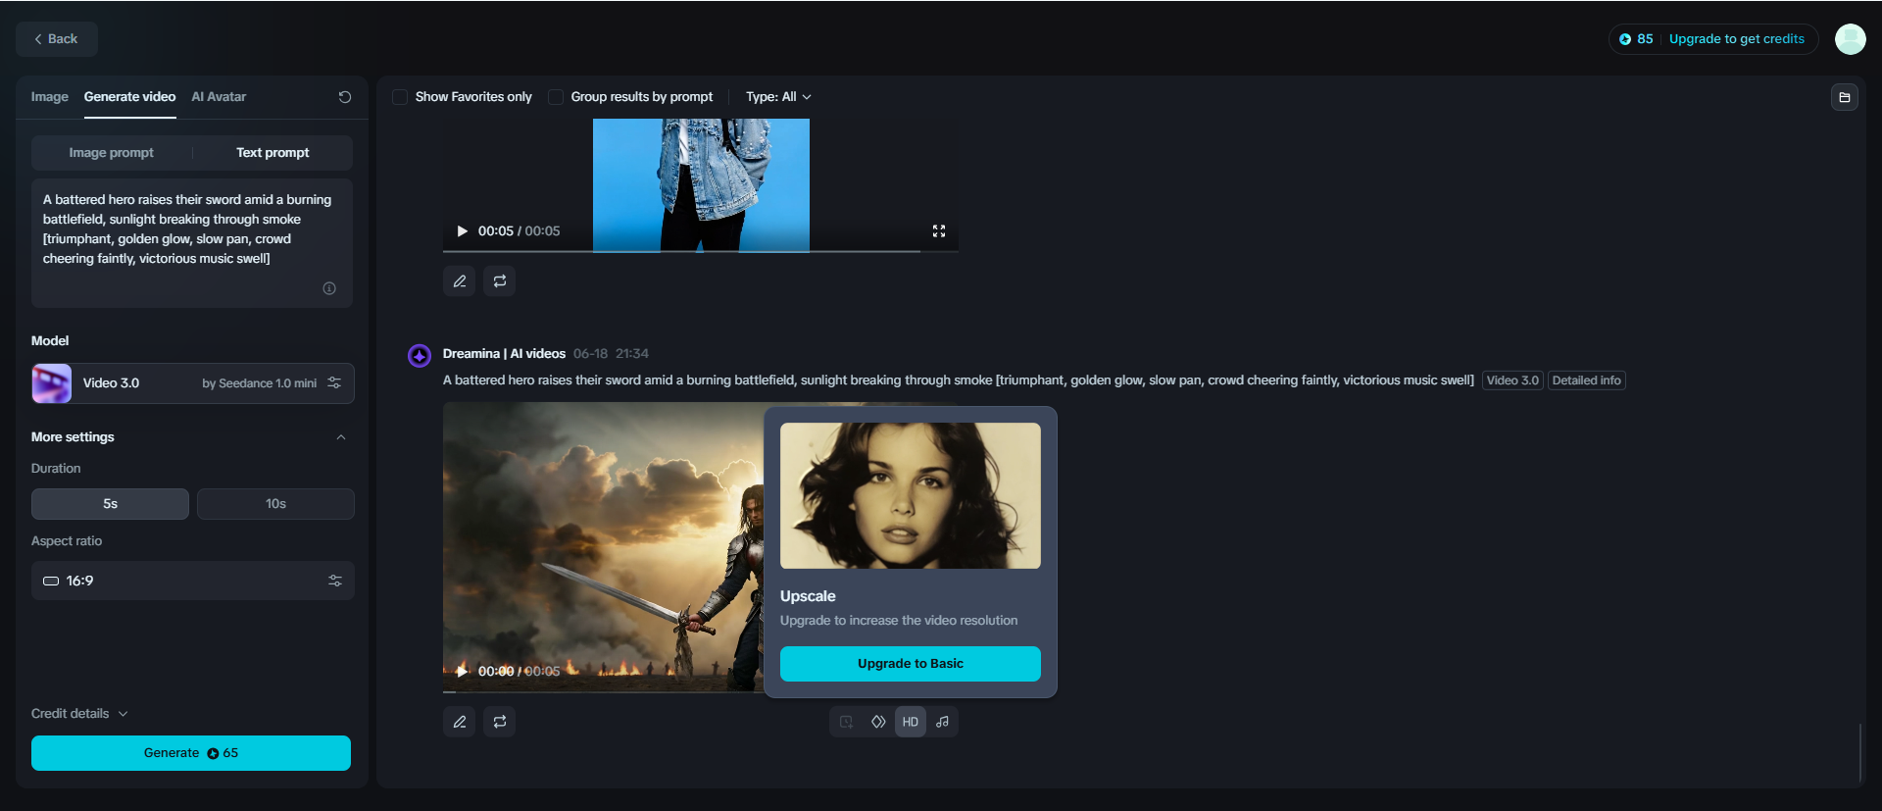Open the Upgrade to get credits link
The height and width of the screenshot is (811, 1882).
click(1736, 39)
